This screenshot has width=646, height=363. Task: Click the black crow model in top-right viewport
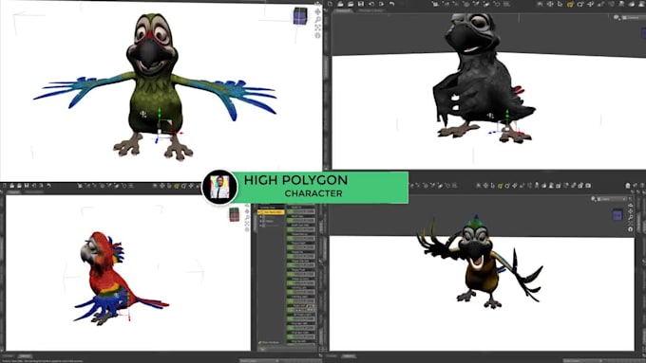click(484, 78)
